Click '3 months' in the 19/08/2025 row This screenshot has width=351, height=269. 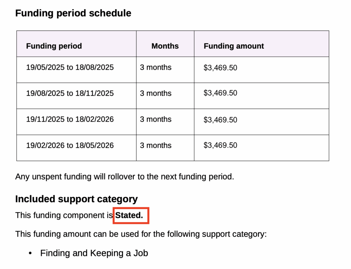click(x=156, y=93)
